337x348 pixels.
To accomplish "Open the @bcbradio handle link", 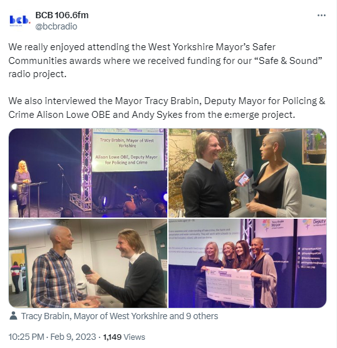I will pos(56,26).
